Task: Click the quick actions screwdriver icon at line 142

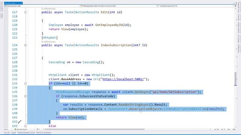Action: (20, 122)
